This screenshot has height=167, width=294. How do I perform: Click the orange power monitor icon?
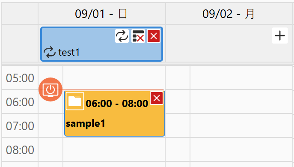coord(50,89)
